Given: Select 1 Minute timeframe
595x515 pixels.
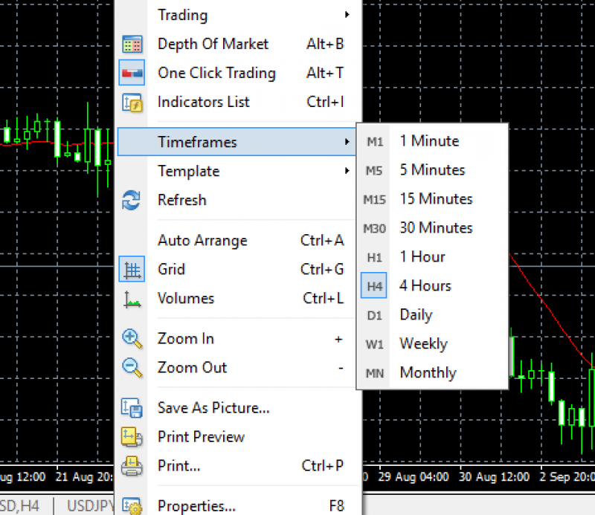Looking at the screenshot, I should [432, 141].
